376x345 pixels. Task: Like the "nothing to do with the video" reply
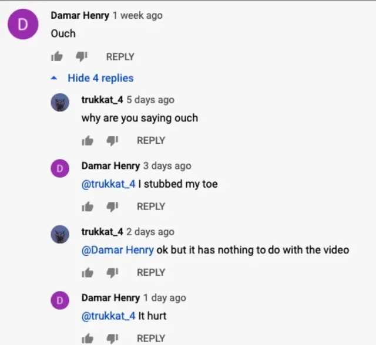(88, 272)
